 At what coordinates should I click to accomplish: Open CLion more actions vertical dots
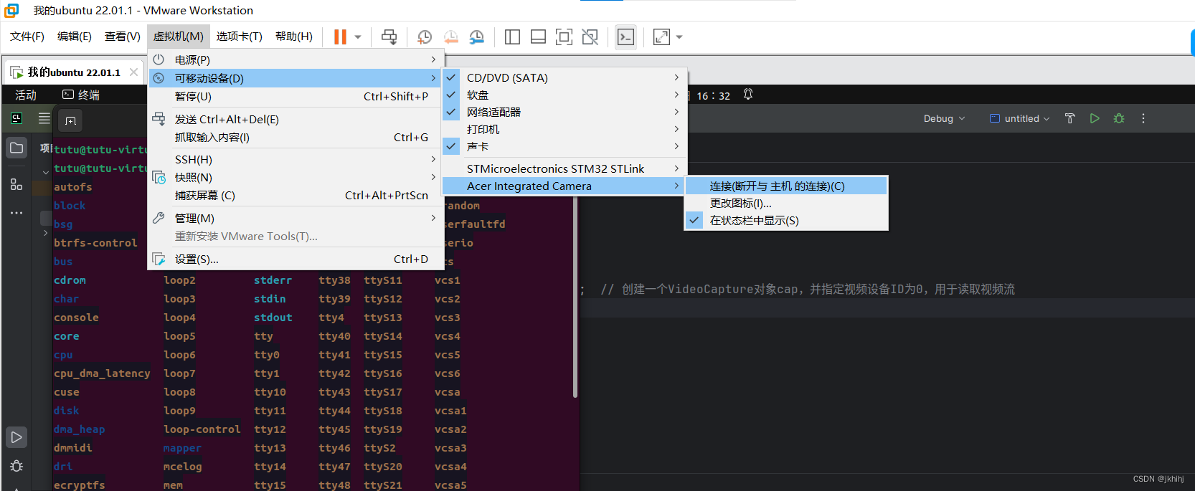click(x=1143, y=118)
